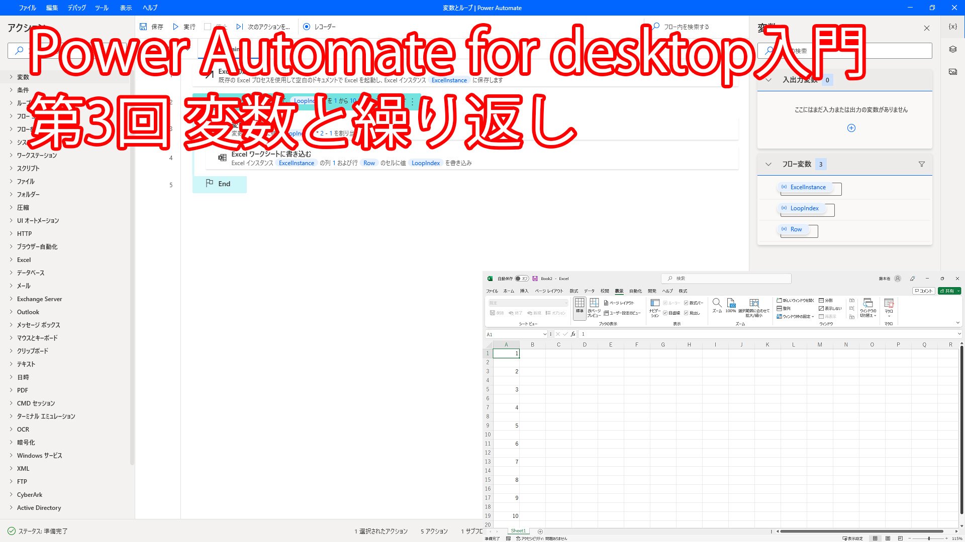
Task: Expand the CyberArk actions group
Action: 11,495
